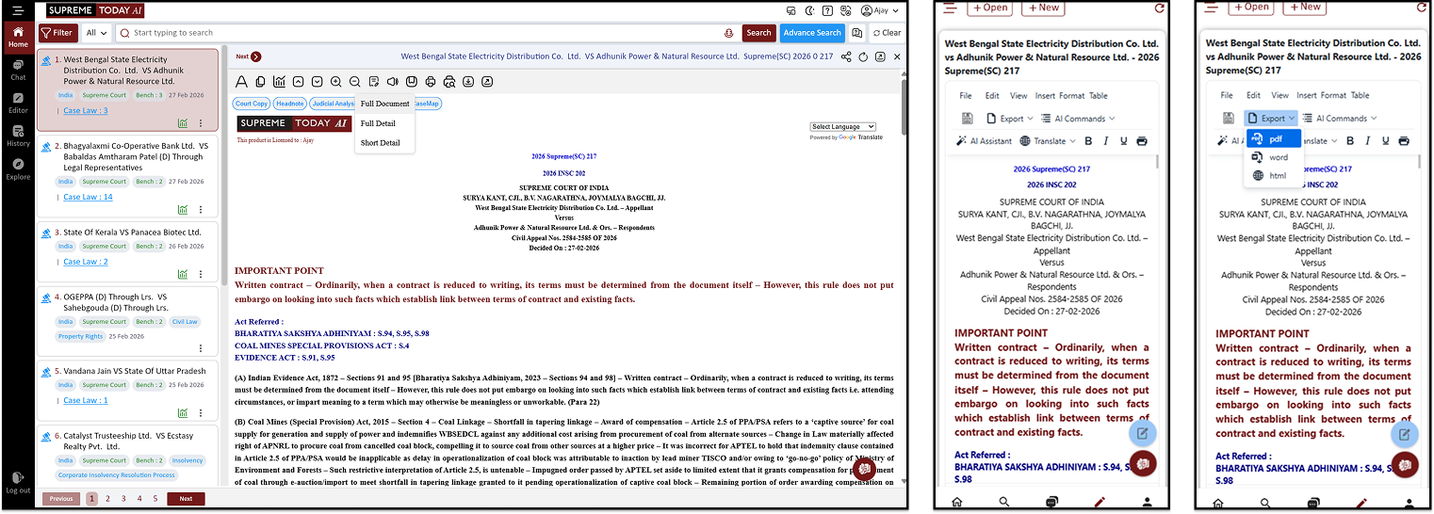Click the red chatbot bubble on desktop document
Viewport: 1434px width, 514px height.
(x=864, y=468)
